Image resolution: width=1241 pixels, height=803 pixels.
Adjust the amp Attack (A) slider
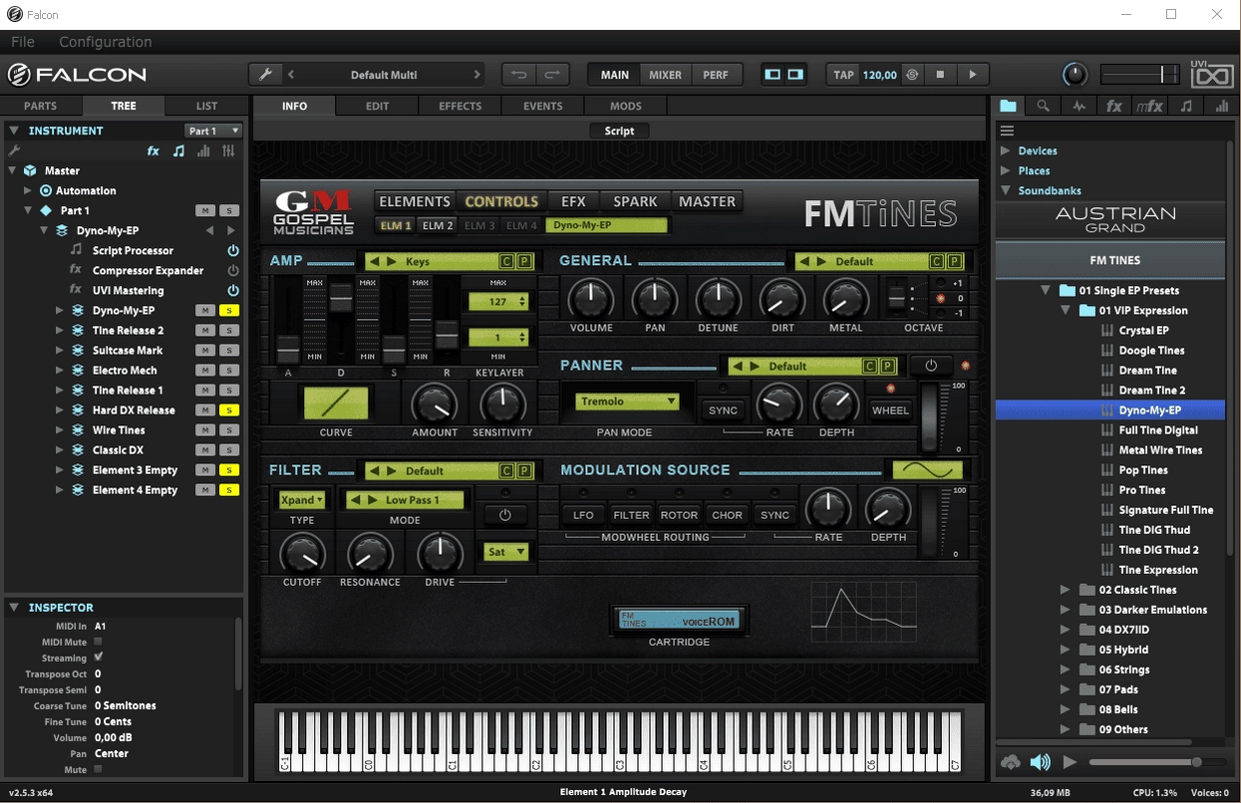[288, 349]
